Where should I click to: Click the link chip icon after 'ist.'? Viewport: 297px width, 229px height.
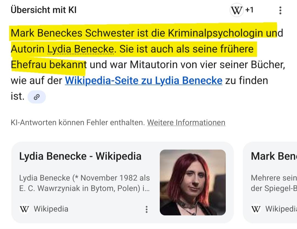click(37, 97)
